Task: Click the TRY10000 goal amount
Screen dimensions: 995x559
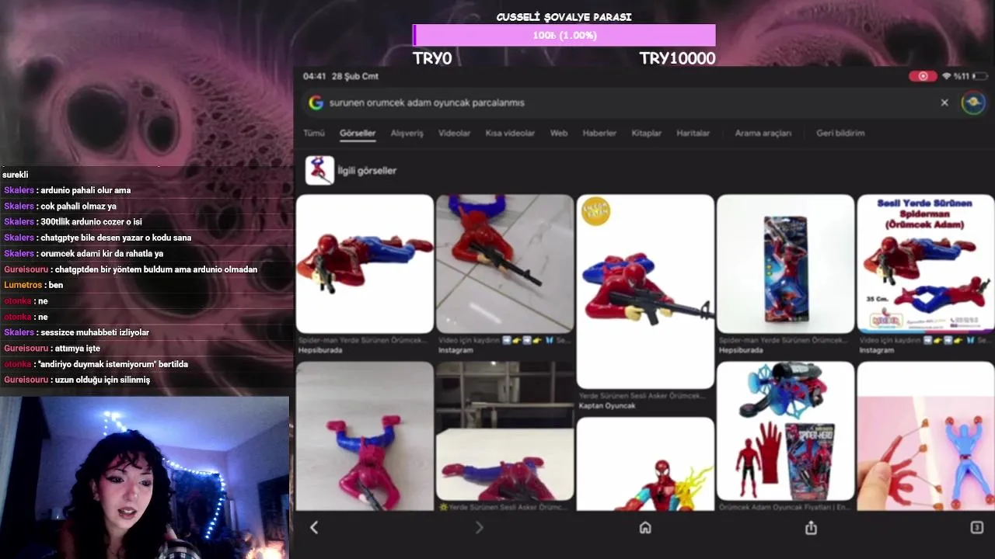Action: click(x=677, y=58)
